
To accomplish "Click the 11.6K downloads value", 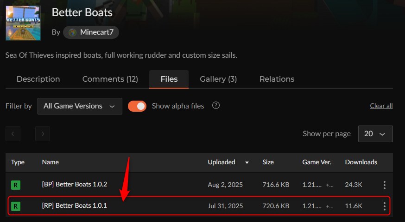I will (x=354, y=206).
